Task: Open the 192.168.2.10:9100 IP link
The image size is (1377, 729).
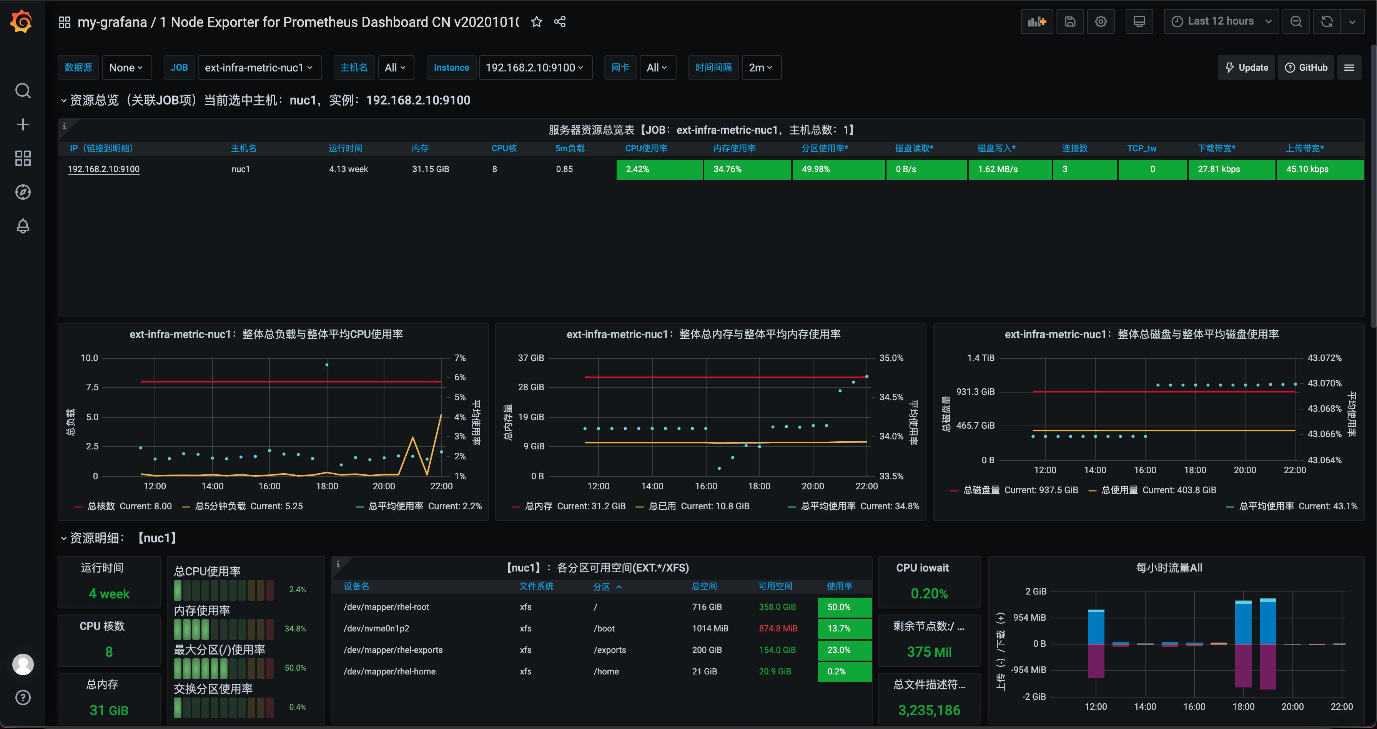Action: click(x=104, y=169)
